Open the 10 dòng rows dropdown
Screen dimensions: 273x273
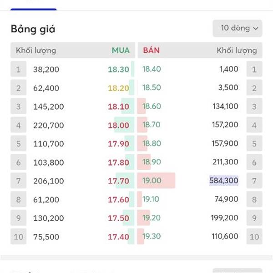pyautogui.click(x=237, y=28)
